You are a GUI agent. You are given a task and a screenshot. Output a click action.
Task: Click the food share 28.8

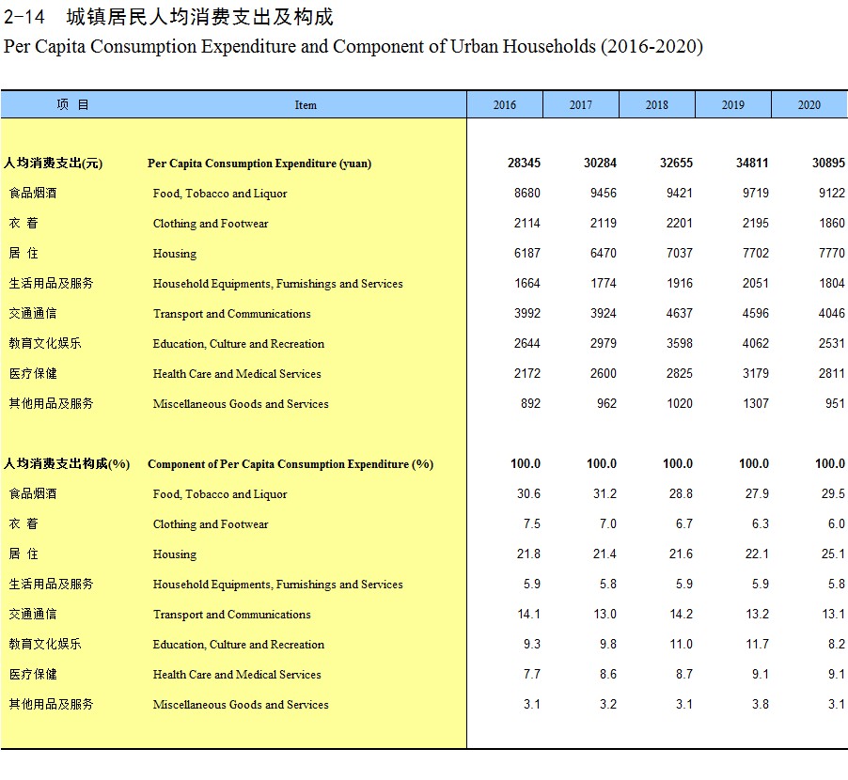[x=682, y=494]
